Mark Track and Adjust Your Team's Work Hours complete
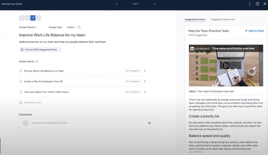 click(x=21, y=92)
